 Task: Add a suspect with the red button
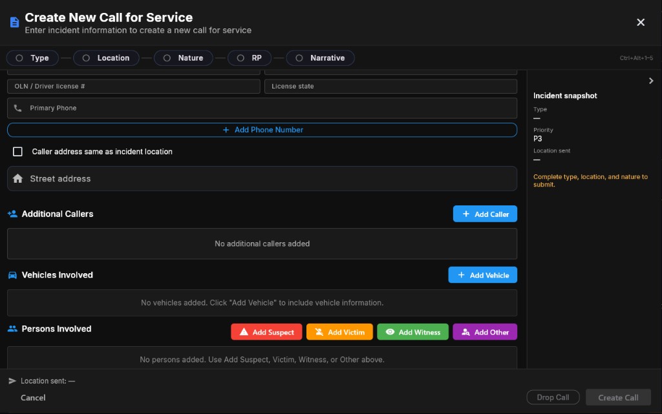pos(266,332)
